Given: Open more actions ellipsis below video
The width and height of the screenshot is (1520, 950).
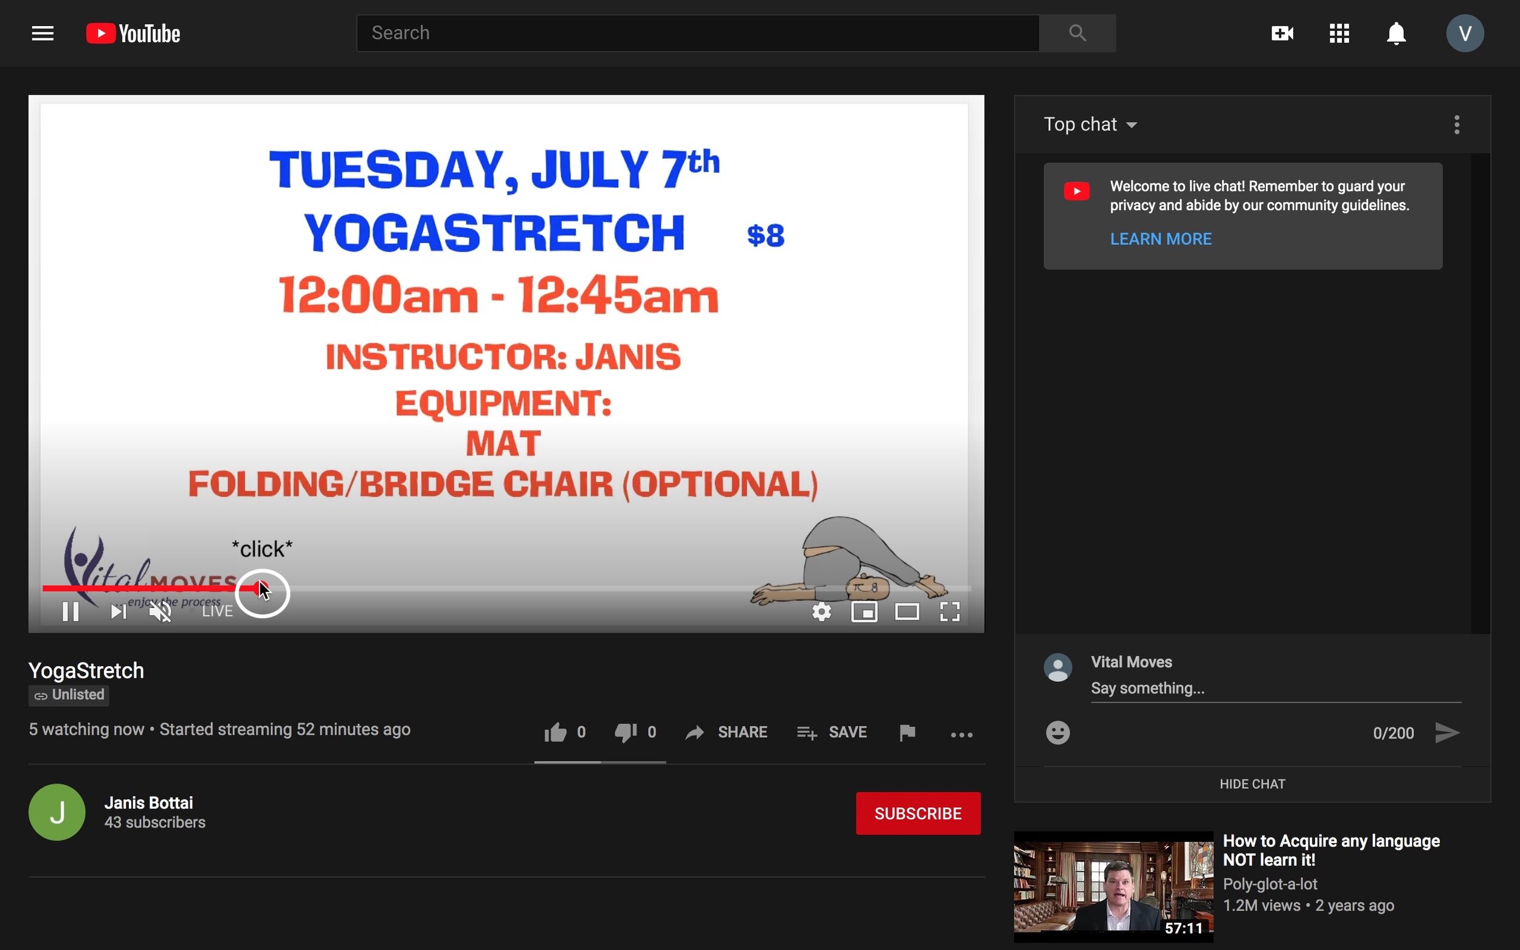Looking at the screenshot, I should [961, 734].
